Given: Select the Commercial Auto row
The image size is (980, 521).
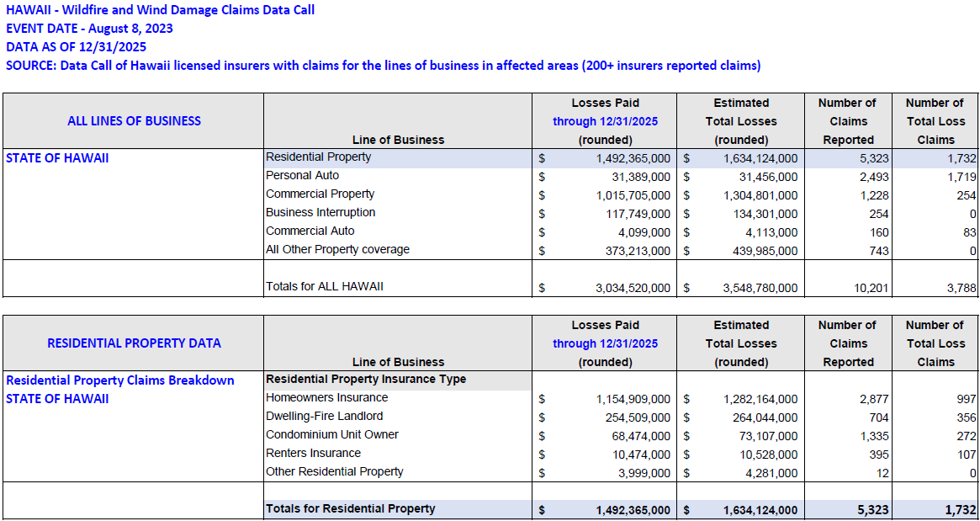Looking at the screenshot, I should (x=304, y=231).
